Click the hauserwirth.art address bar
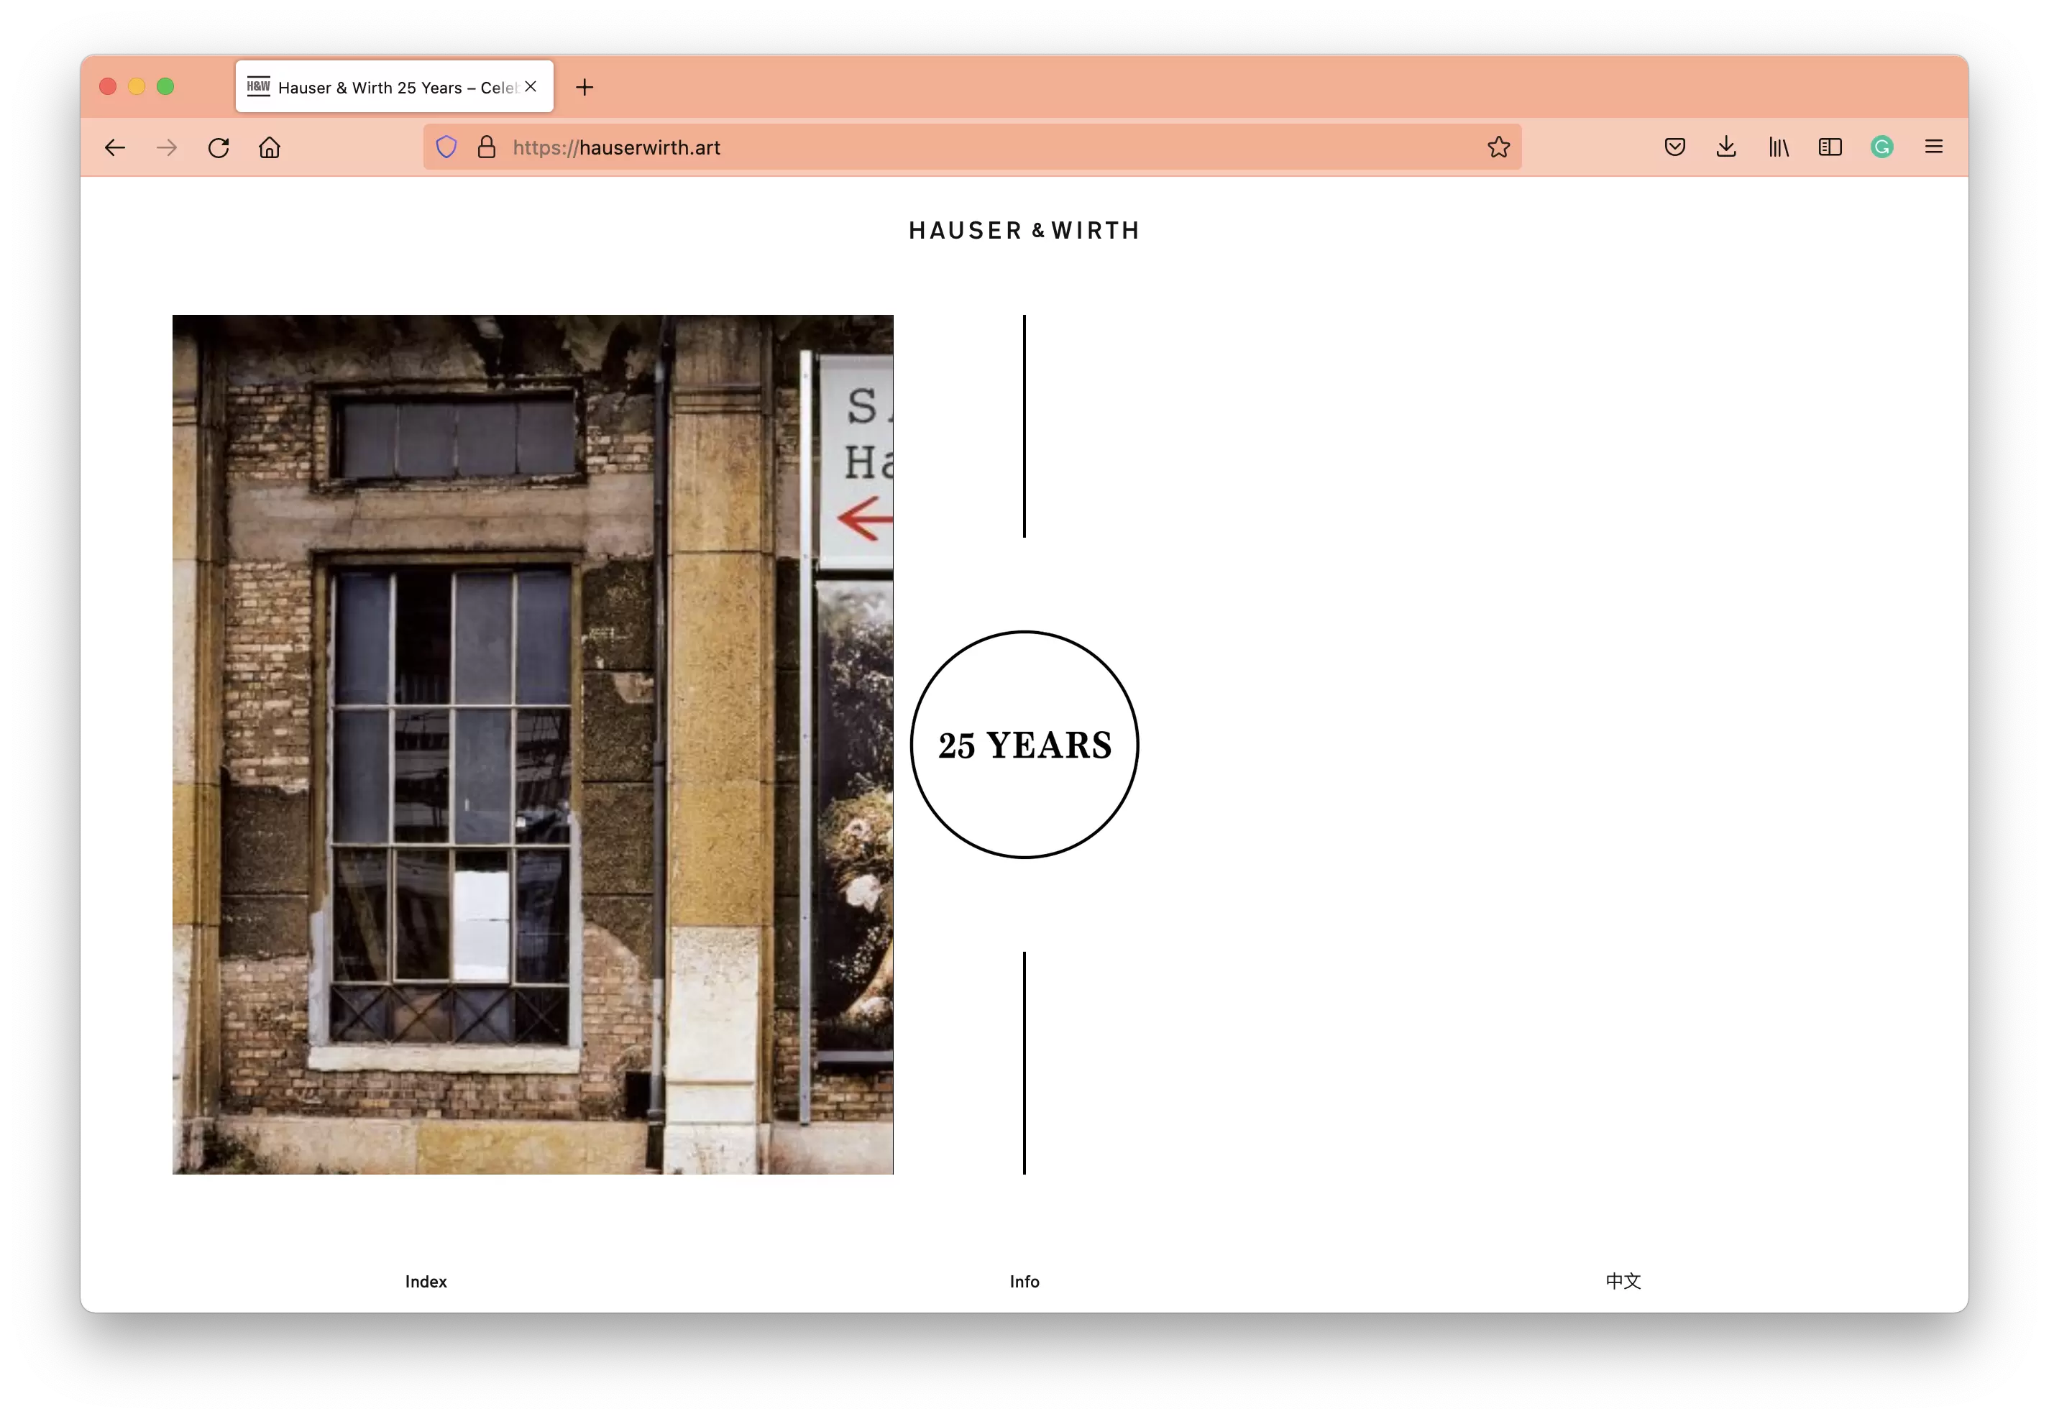This screenshot has width=2049, height=1419. point(972,147)
